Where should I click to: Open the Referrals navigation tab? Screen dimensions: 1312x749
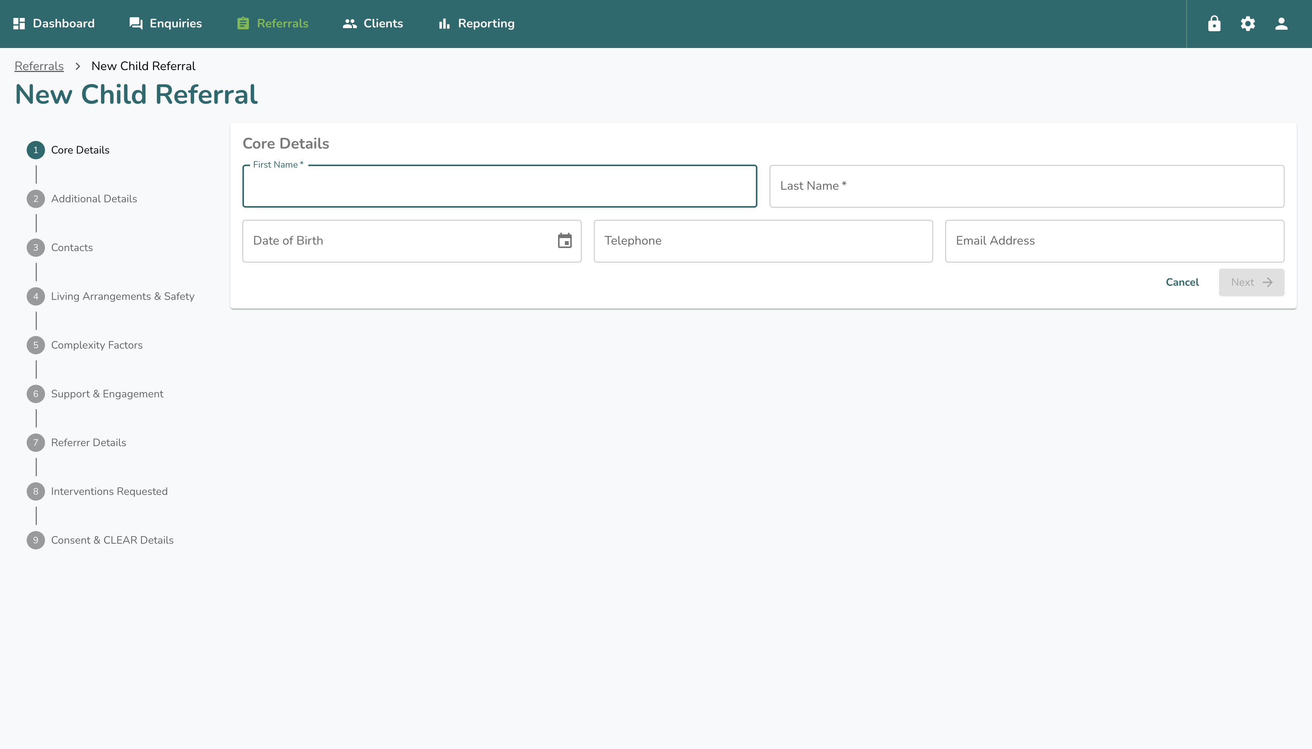coord(273,24)
